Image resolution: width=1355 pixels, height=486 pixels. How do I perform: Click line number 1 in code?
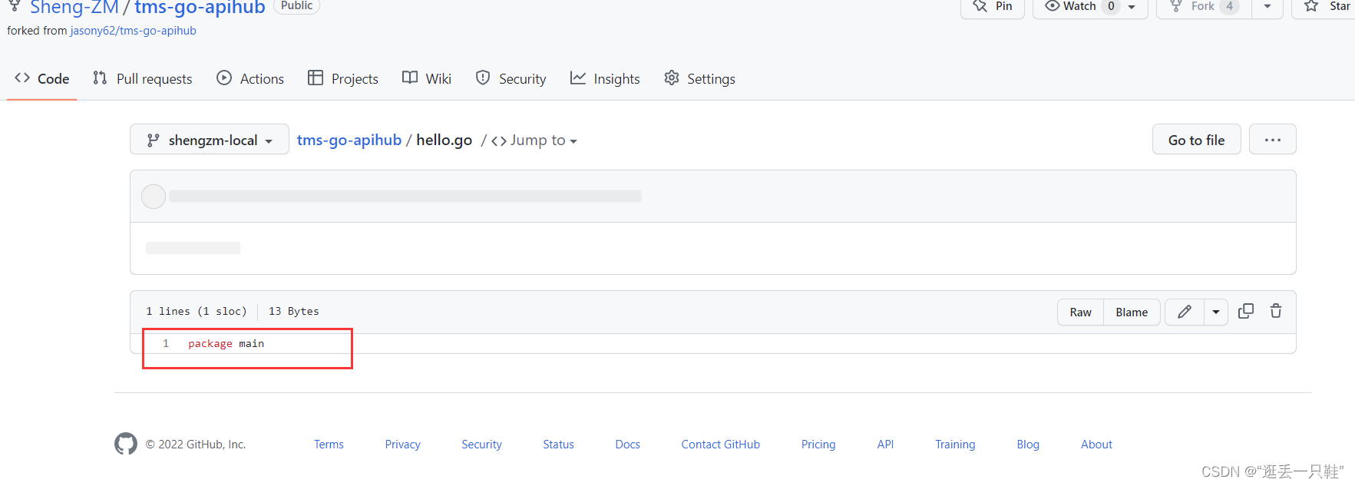pyautogui.click(x=166, y=343)
